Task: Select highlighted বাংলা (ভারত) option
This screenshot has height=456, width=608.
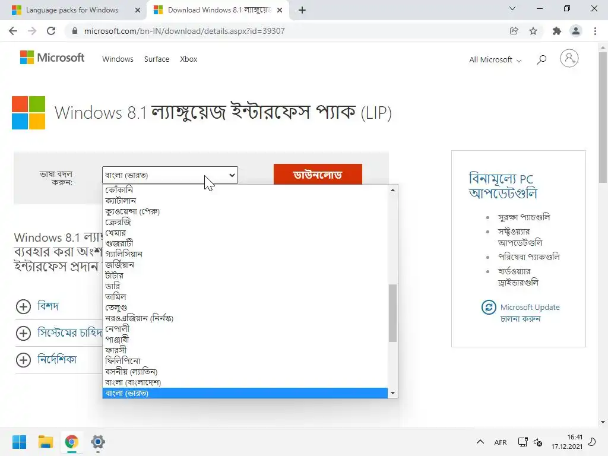Action: [x=245, y=393]
